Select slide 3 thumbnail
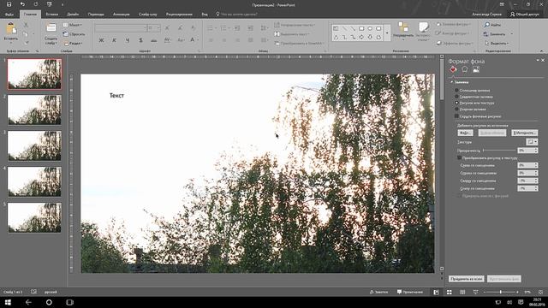The image size is (548, 308). [x=34, y=145]
